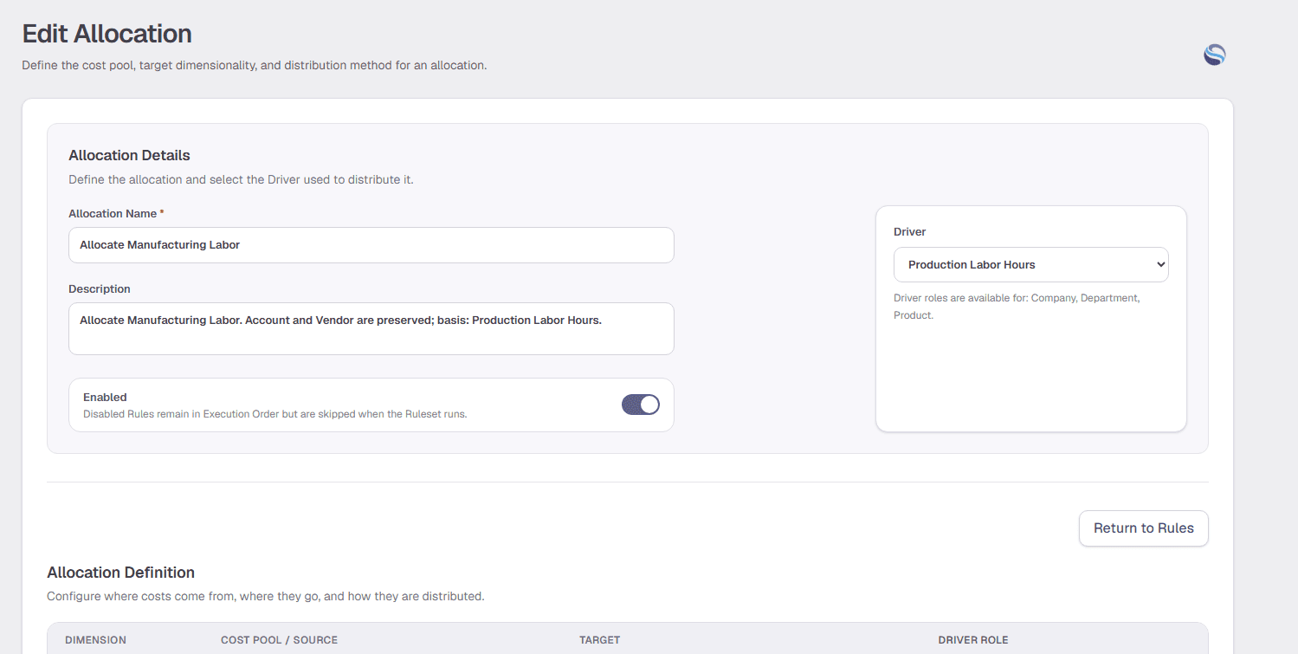1298x654 pixels.
Task: Click Return to Rules button
Action: (x=1143, y=528)
